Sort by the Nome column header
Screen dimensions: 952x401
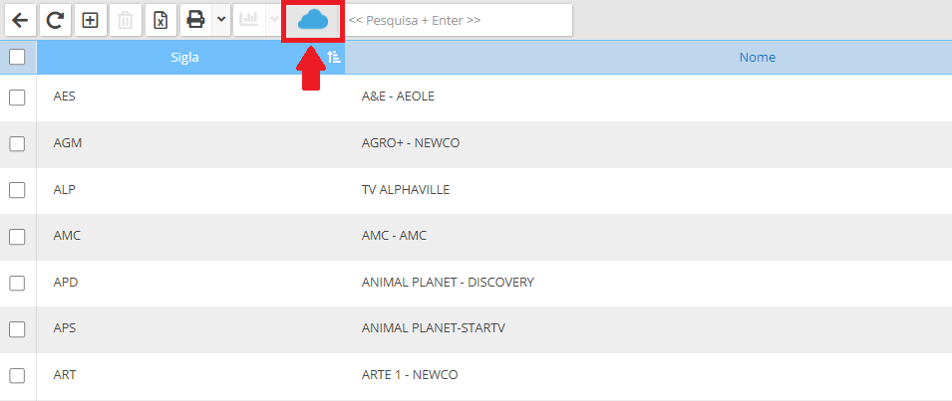coord(757,58)
